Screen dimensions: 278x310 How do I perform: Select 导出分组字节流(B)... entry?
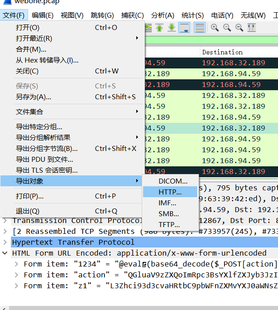(72, 149)
